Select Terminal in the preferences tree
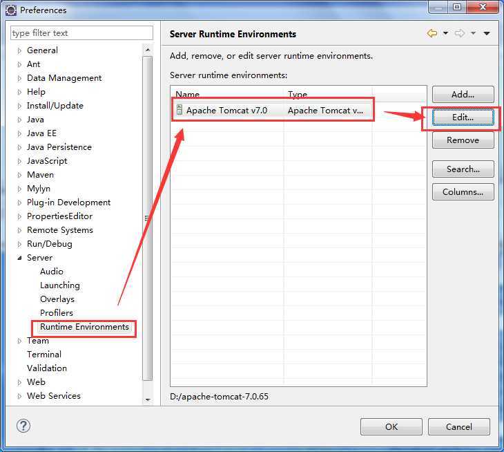The height and width of the screenshot is (452, 504). pyautogui.click(x=44, y=355)
